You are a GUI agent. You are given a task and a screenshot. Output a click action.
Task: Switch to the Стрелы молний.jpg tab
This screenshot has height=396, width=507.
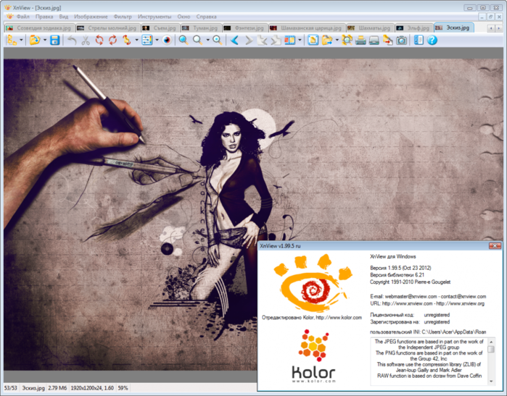(x=108, y=28)
